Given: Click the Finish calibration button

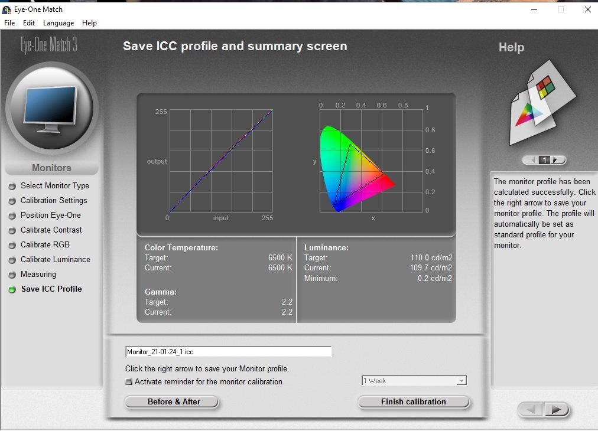Looking at the screenshot, I should click(x=414, y=401).
